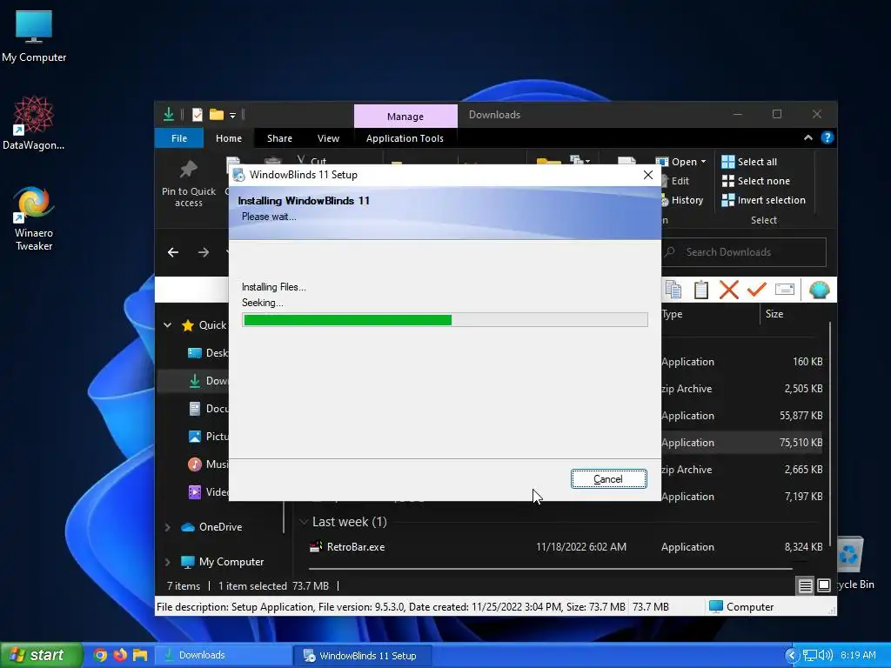Switch to large icons view in status bar
The width and height of the screenshot is (891, 668).
point(824,585)
